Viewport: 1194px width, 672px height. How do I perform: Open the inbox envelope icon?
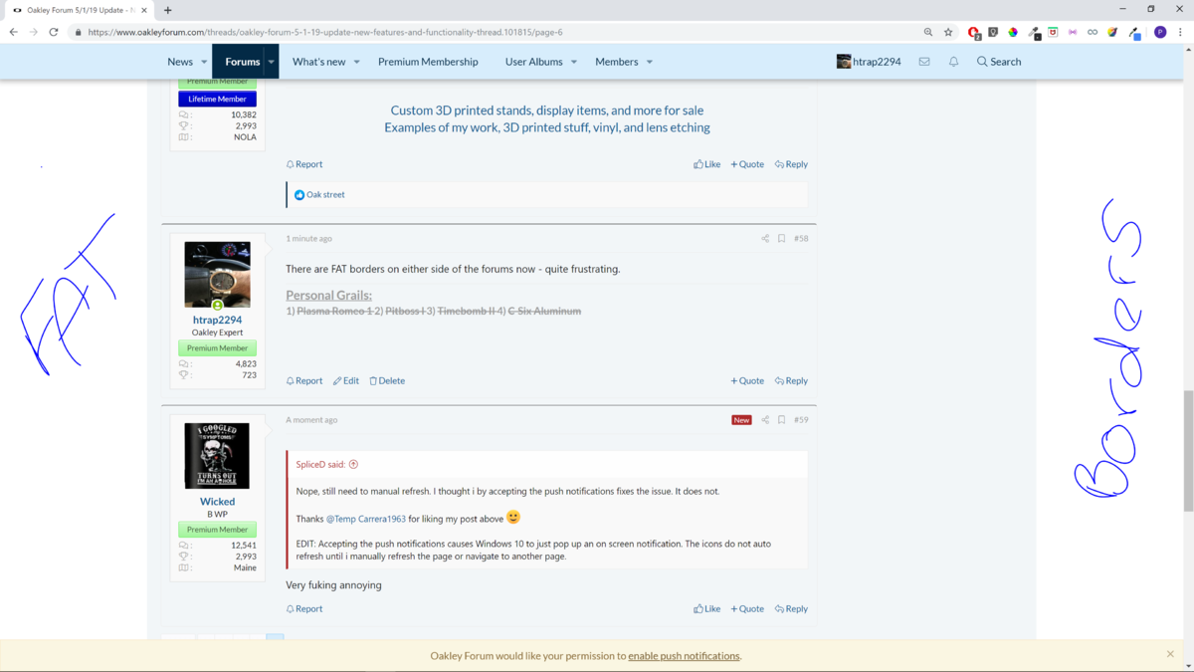pyautogui.click(x=924, y=62)
